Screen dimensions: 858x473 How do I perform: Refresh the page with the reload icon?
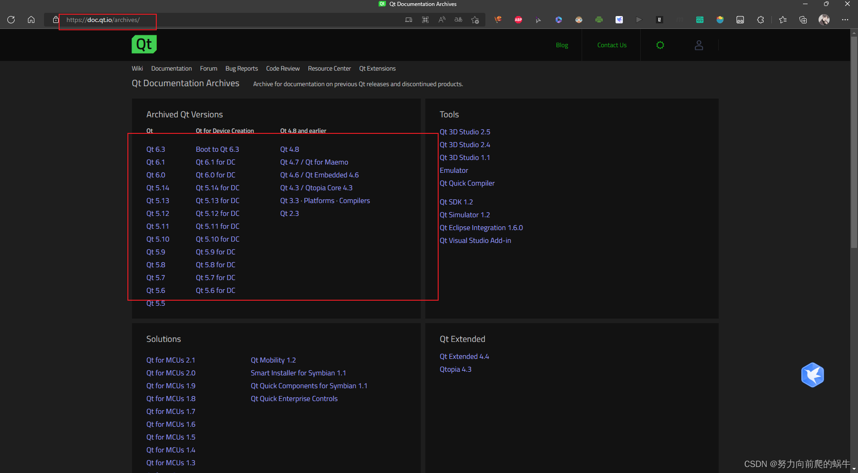11,20
